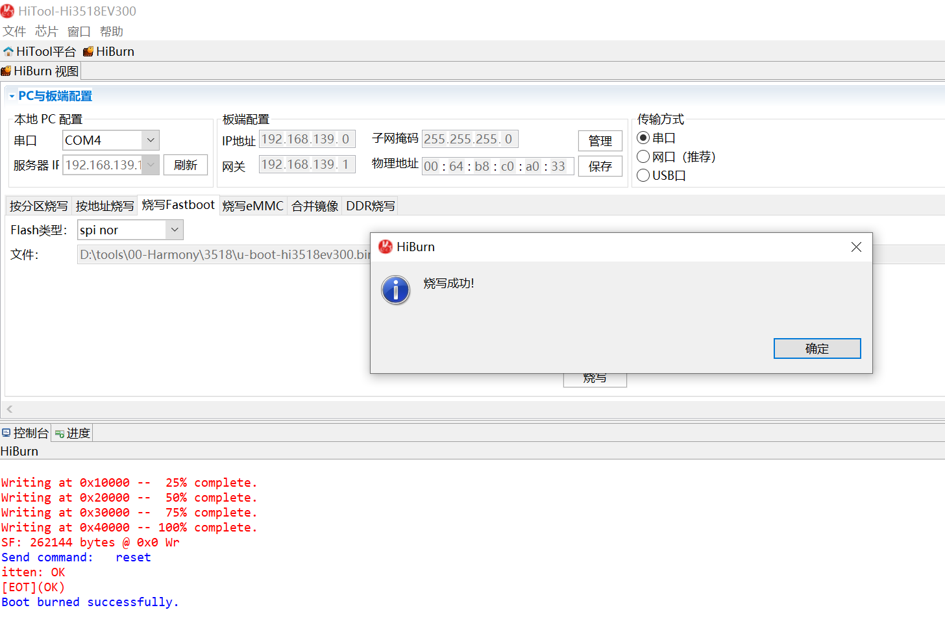Open the 帮助 menu

click(112, 31)
